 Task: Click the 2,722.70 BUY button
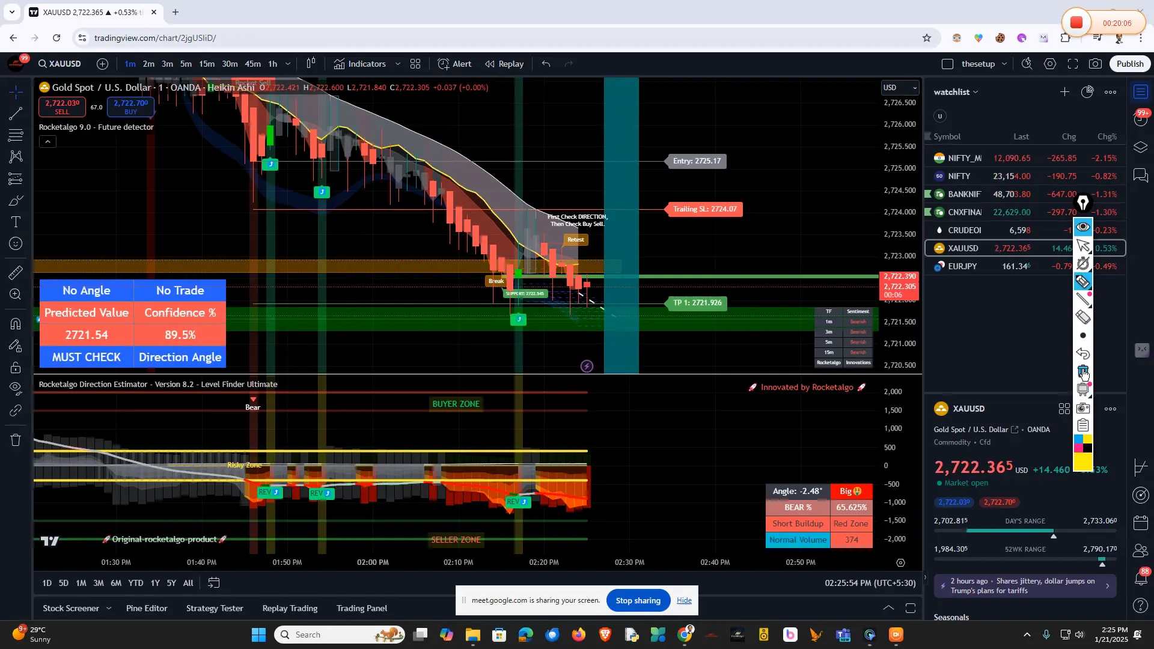pyautogui.click(x=130, y=107)
